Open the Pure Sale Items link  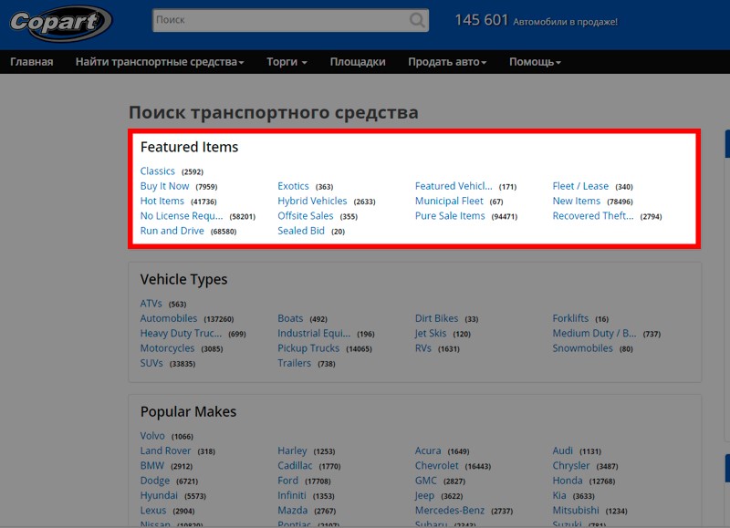pos(450,216)
